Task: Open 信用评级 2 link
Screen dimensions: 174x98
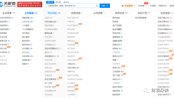Action: [x=117, y=33]
